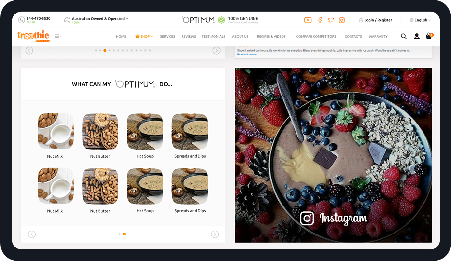Open the search magnifier icon
The width and height of the screenshot is (451, 261).
click(404, 36)
